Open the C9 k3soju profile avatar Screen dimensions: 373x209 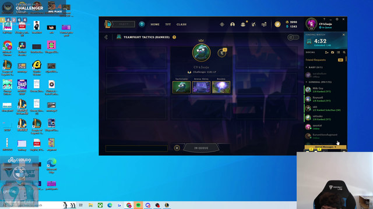(x=311, y=24)
